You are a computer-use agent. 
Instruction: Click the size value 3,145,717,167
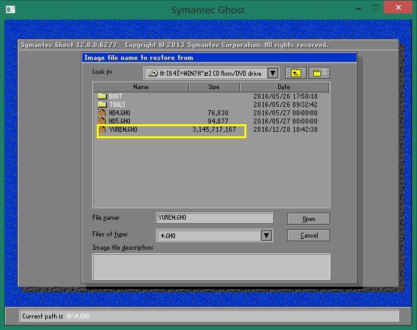215,129
